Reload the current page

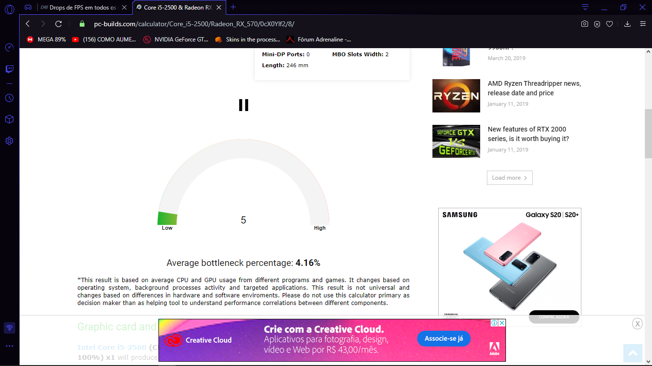coord(59,24)
